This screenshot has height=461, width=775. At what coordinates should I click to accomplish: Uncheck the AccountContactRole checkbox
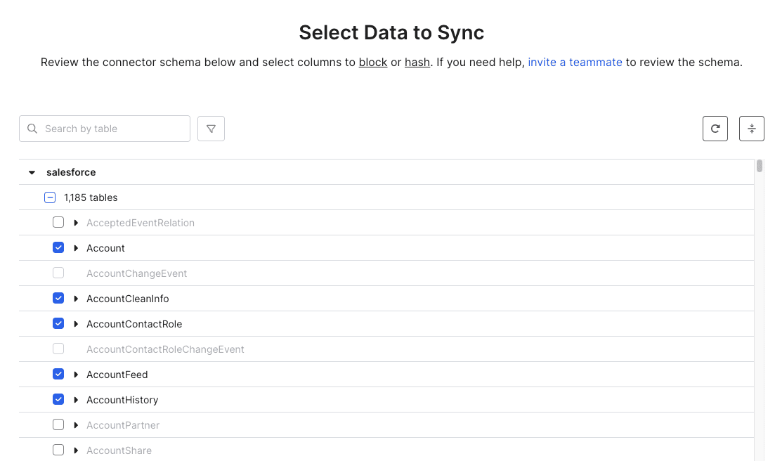(58, 324)
